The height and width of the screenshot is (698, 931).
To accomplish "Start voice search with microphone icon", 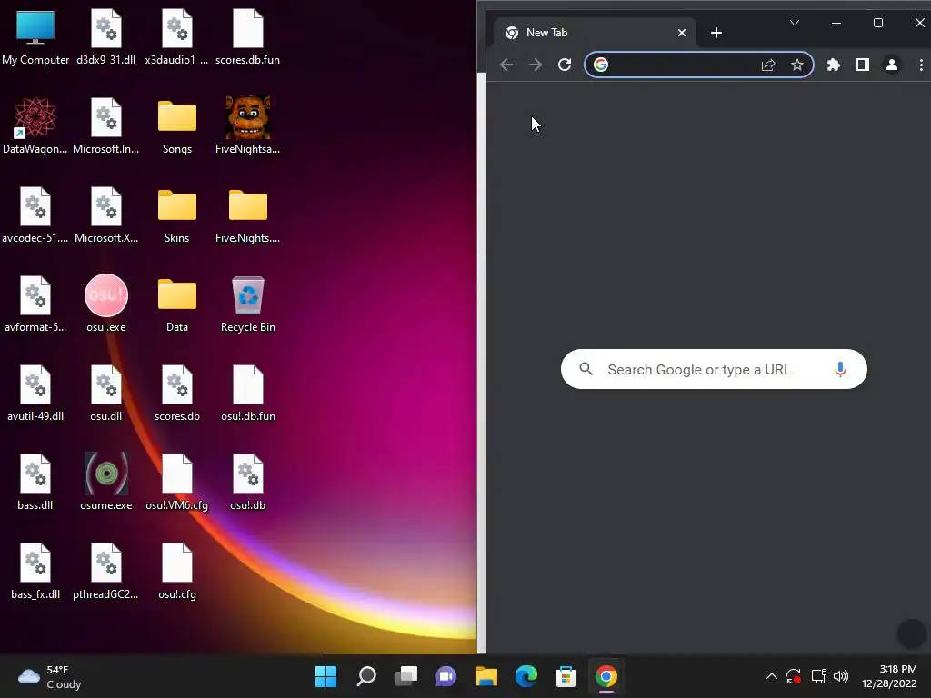I will (x=840, y=369).
